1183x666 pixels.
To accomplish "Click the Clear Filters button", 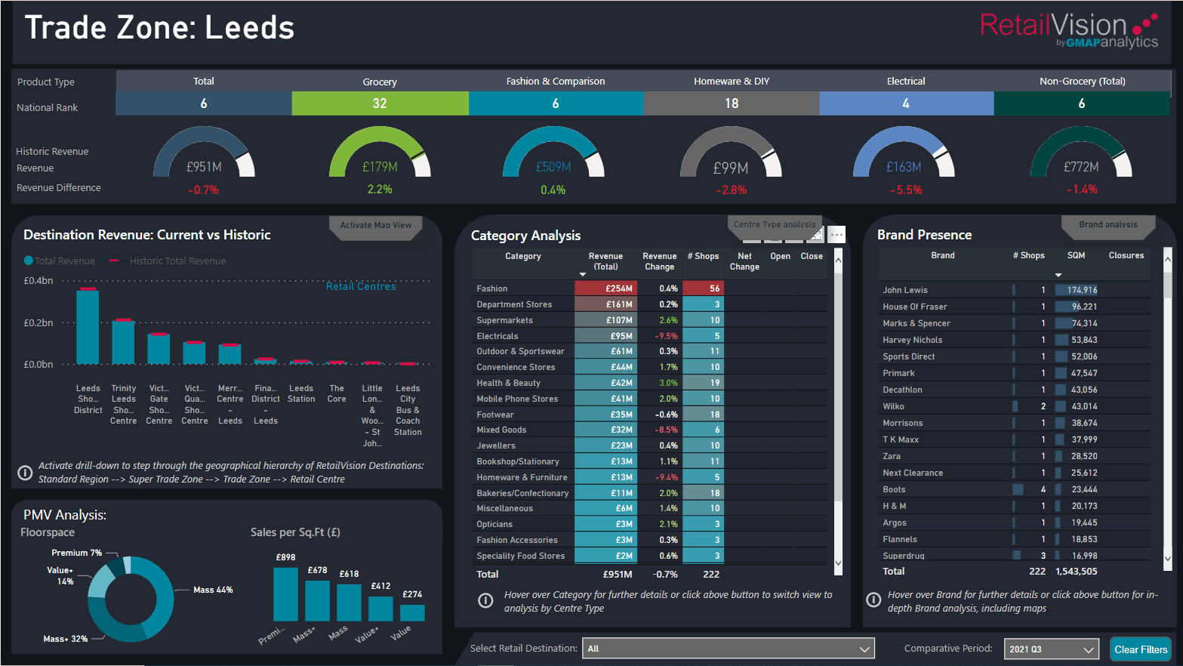I will (1141, 649).
